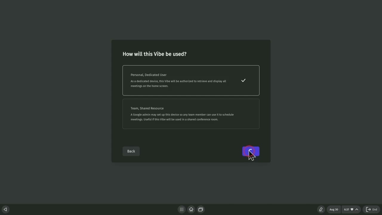Activate the pen annotation tool

(321, 209)
